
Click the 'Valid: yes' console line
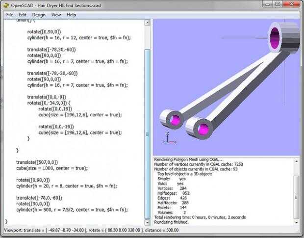click(171, 184)
